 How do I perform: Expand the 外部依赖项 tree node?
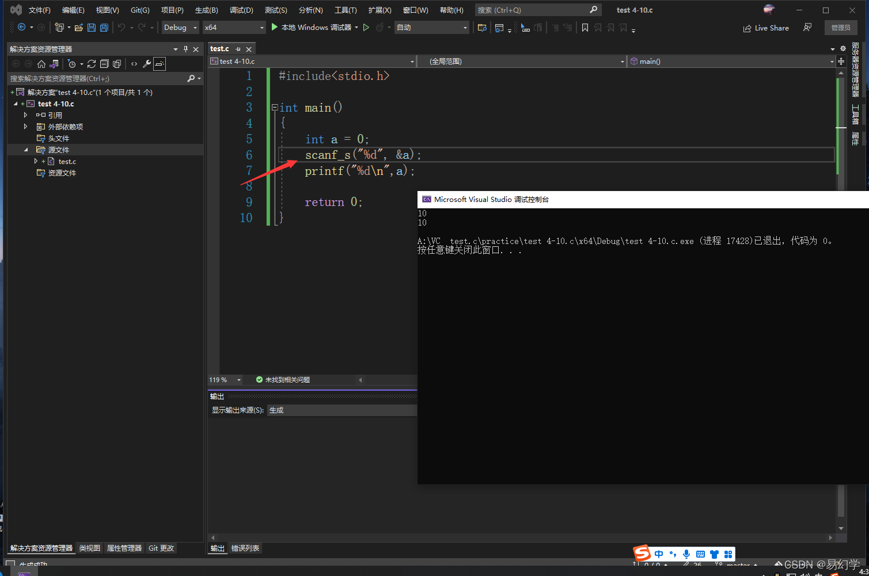tap(25, 127)
